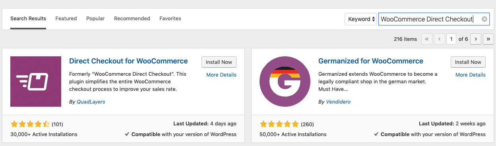Image resolution: width=496 pixels, height=146 pixels.
Task: Click 'Last Updated: 2 weeks ago' text
Action: click(x=452, y=123)
